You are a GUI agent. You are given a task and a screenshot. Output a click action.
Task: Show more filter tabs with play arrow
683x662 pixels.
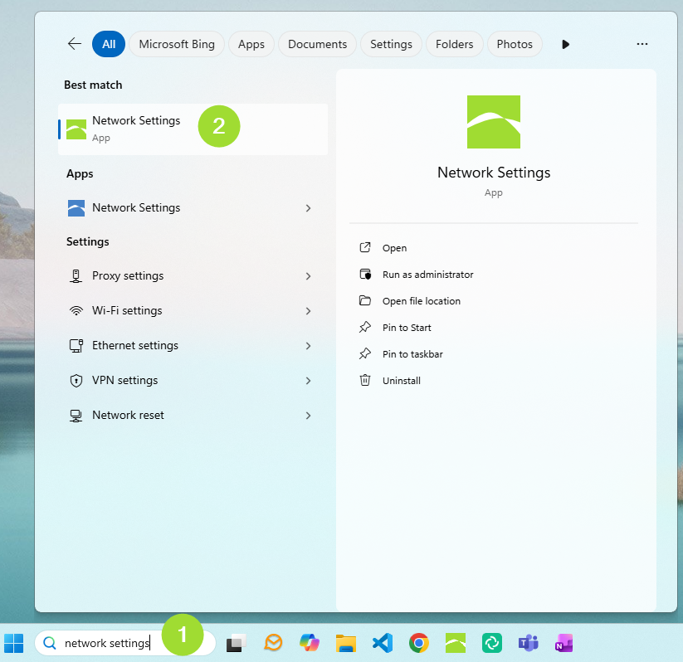tap(566, 44)
